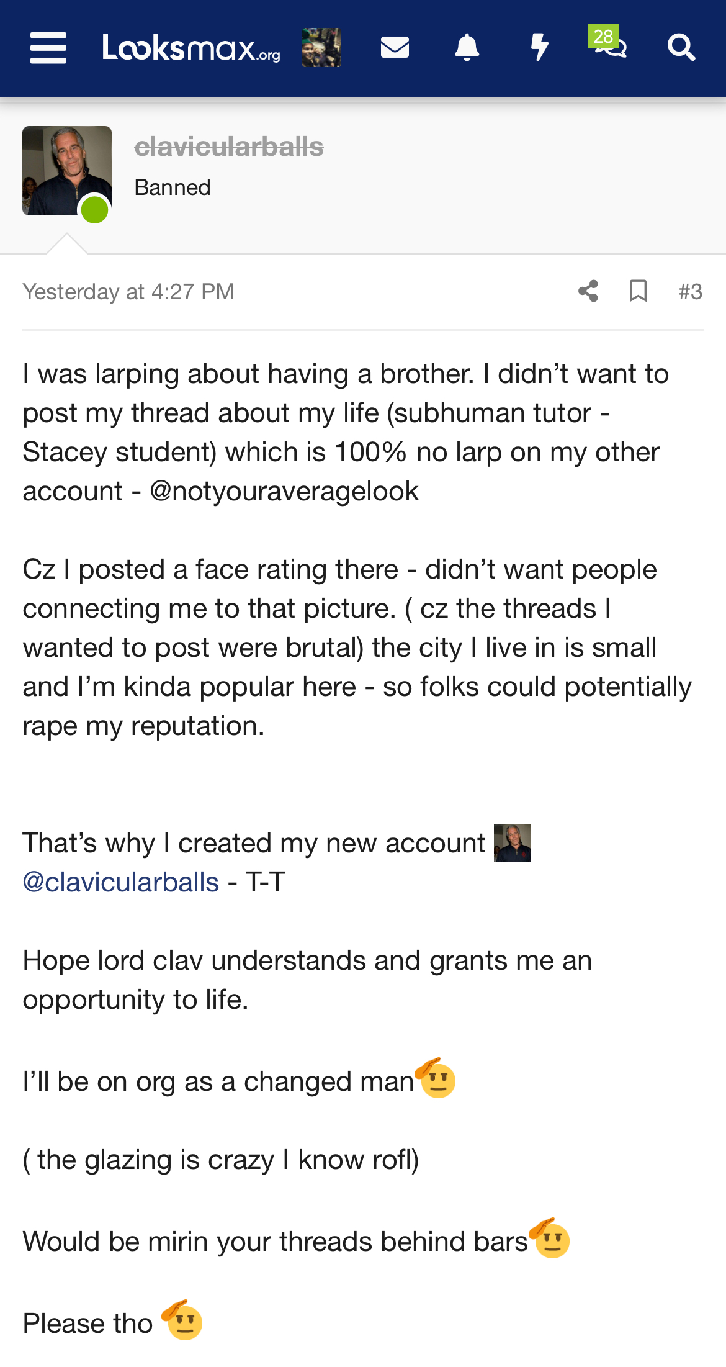Open the #3 post permalink
Screen dimensions: 726x1367
pyautogui.click(x=690, y=292)
